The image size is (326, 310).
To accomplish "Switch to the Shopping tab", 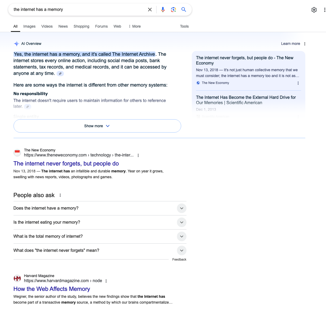I will (x=81, y=26).
